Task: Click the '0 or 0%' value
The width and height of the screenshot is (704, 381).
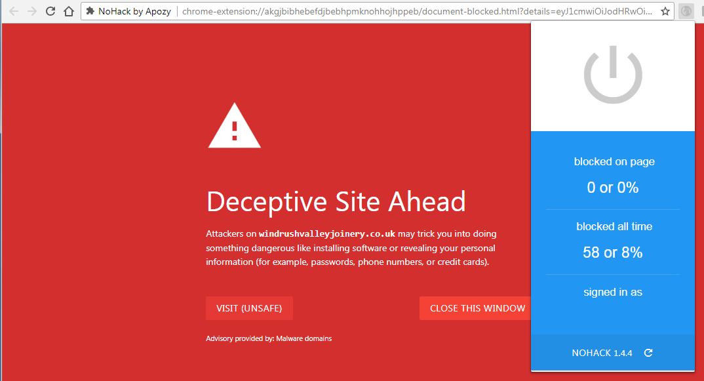Action: click(x=612, y=188)
